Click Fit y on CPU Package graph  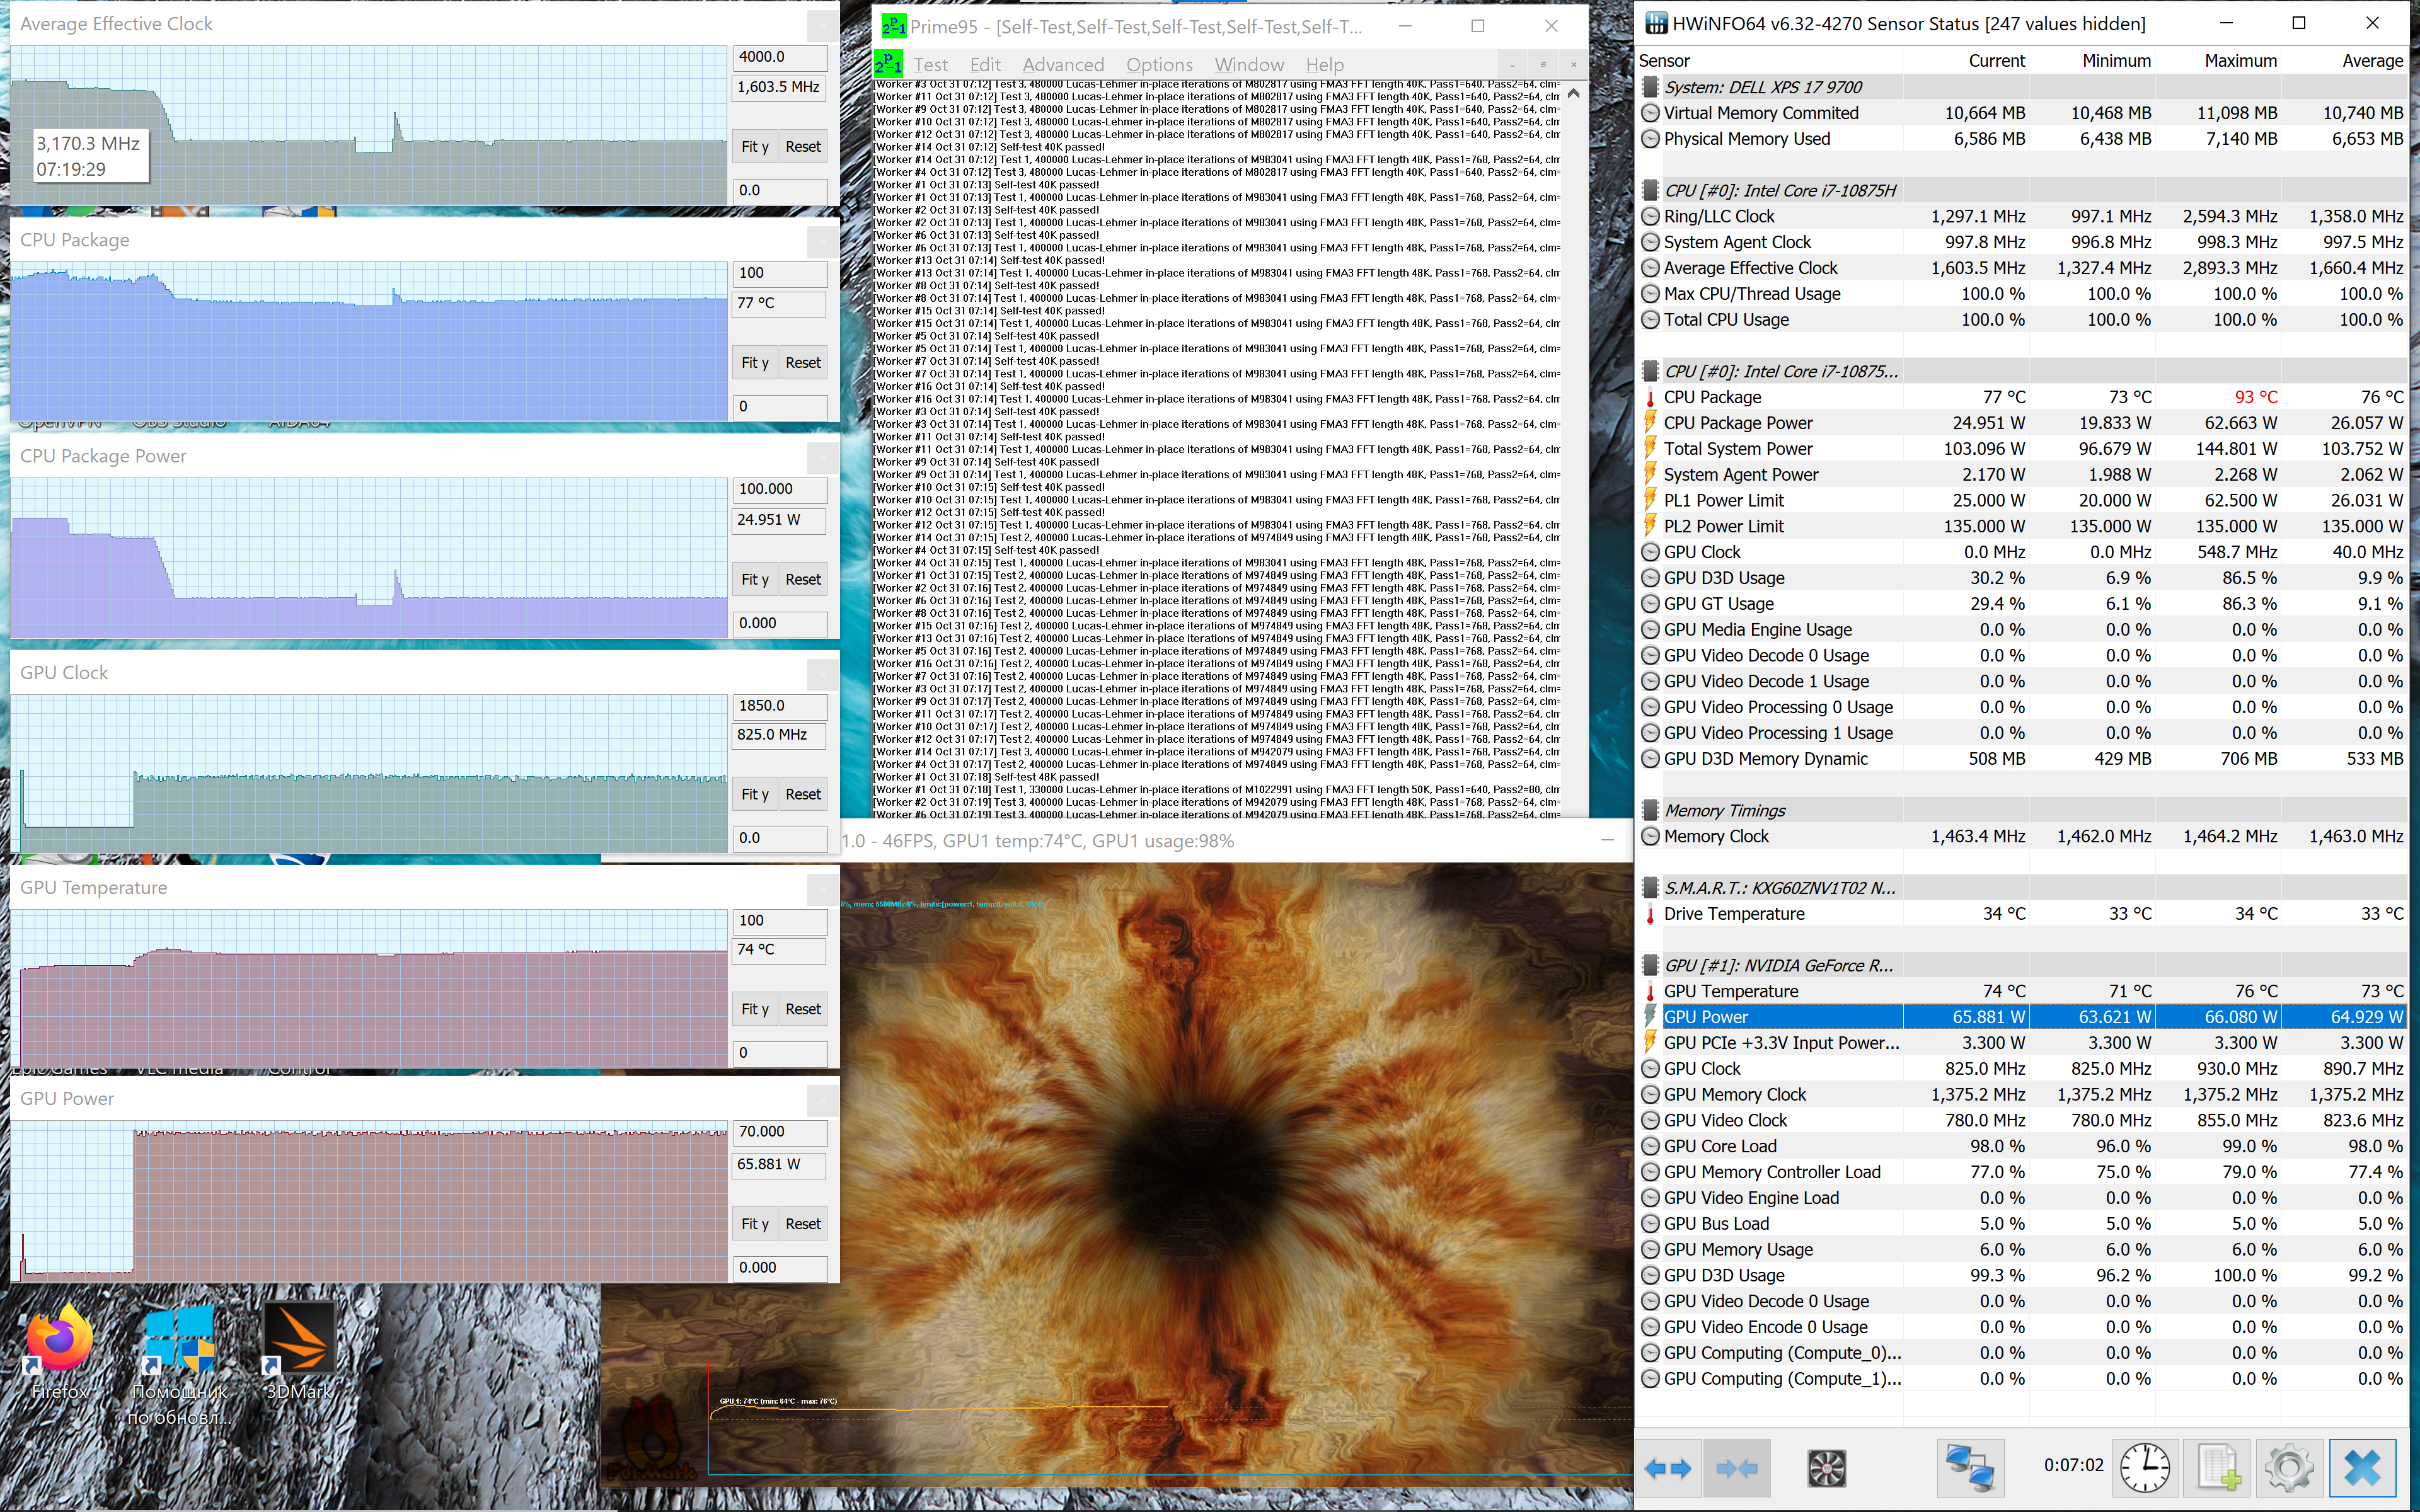point(755,363)
